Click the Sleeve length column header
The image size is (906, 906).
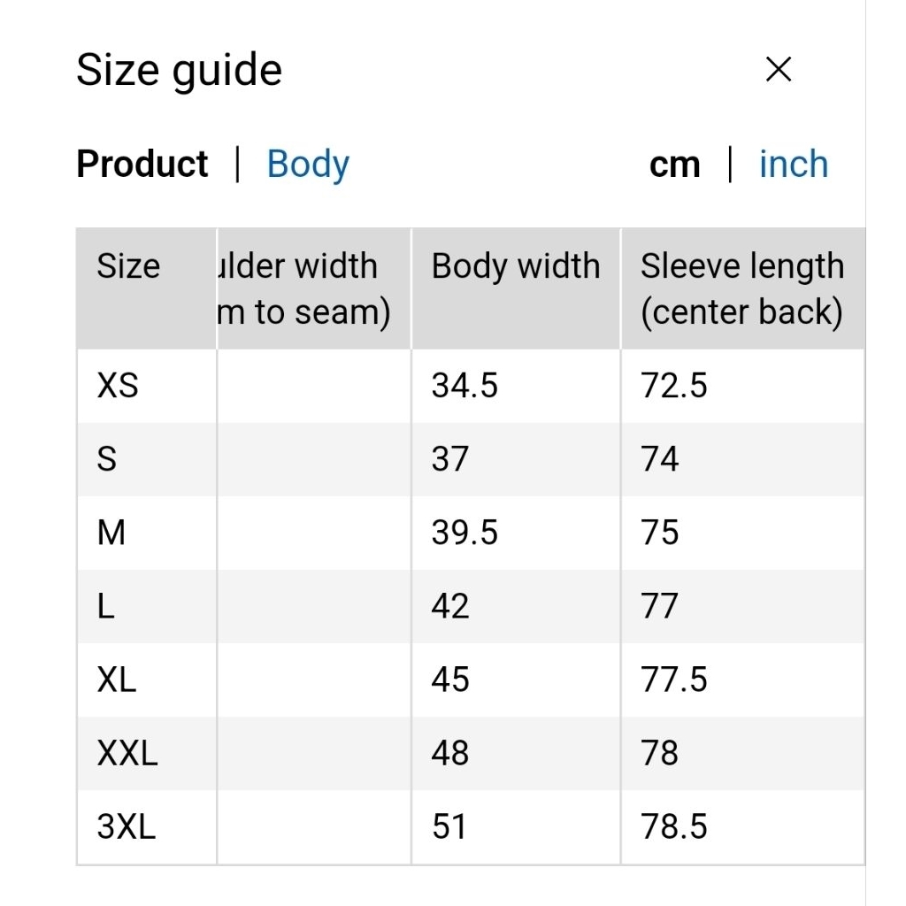pyautogui.click(x=741, y=288)
